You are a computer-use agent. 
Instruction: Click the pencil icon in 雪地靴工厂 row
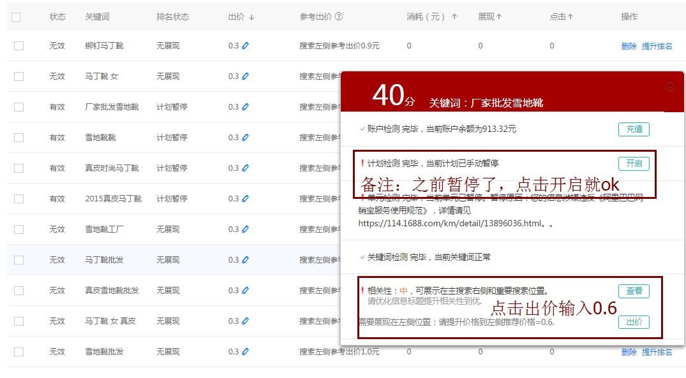246,229
